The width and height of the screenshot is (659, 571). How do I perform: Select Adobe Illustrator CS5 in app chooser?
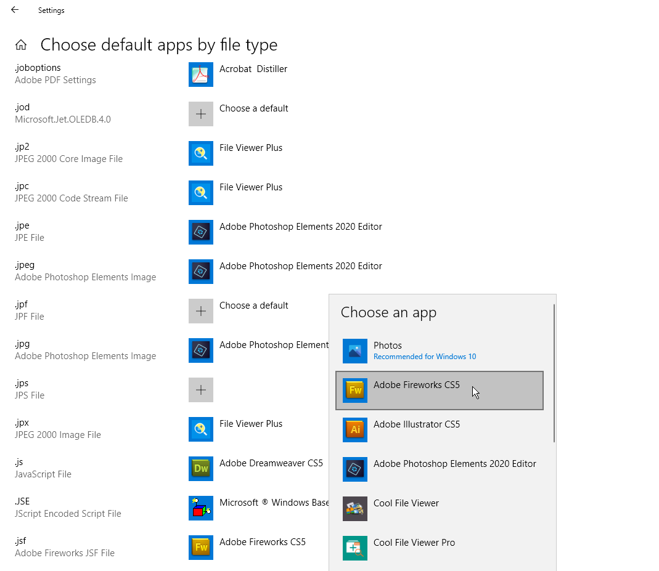pos(440,430)
